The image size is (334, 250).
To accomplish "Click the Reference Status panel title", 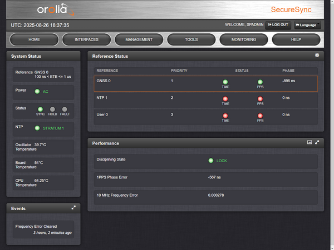I will pos(110,56).
